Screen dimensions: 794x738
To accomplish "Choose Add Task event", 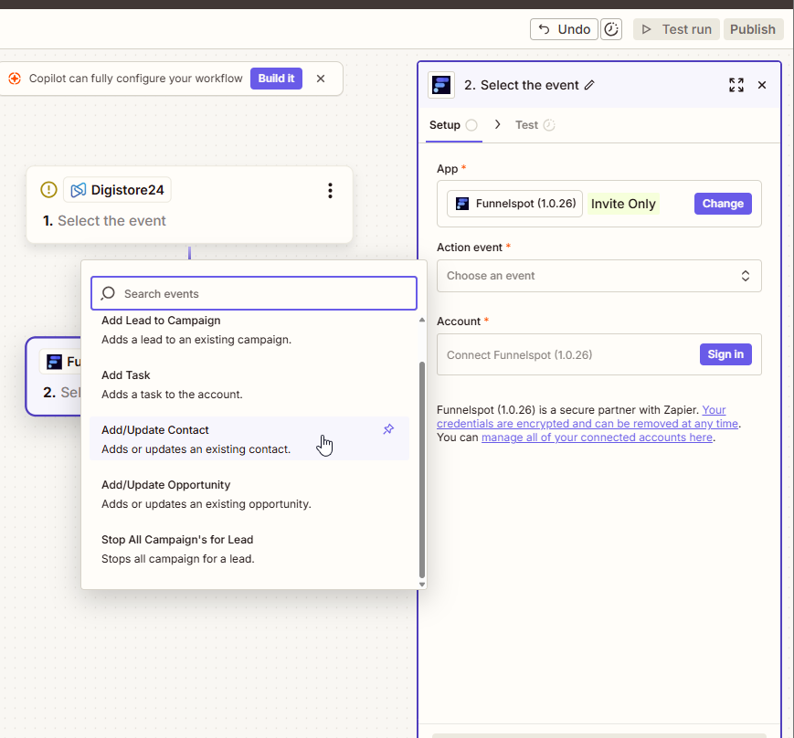I will coord(249,385).
